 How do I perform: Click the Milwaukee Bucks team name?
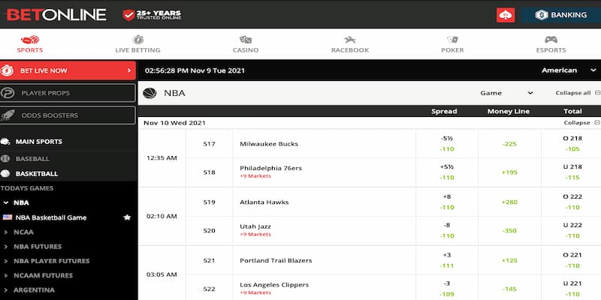(x=269, y=144)
